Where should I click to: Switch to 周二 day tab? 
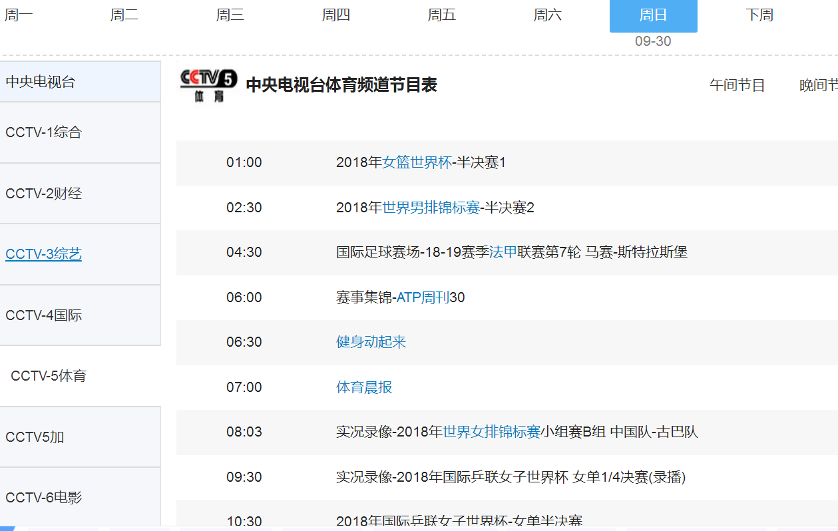pos(124,15)
